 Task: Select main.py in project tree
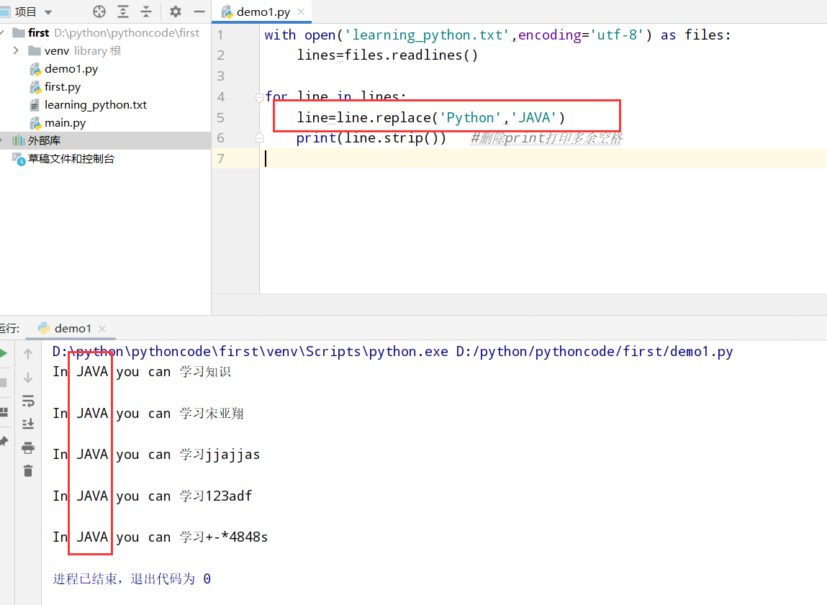coord(65,123)
